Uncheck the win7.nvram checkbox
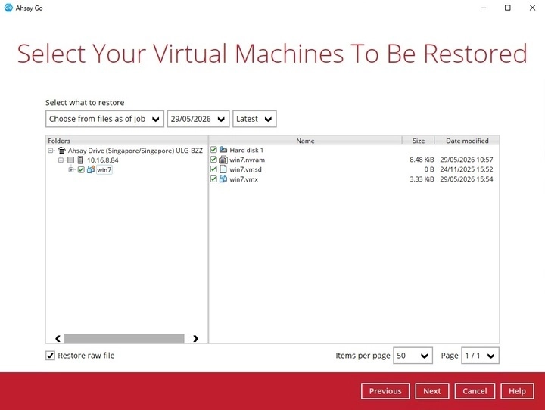Image resolution: width=545 pixels, height=410 pixels. click(213, 160)
